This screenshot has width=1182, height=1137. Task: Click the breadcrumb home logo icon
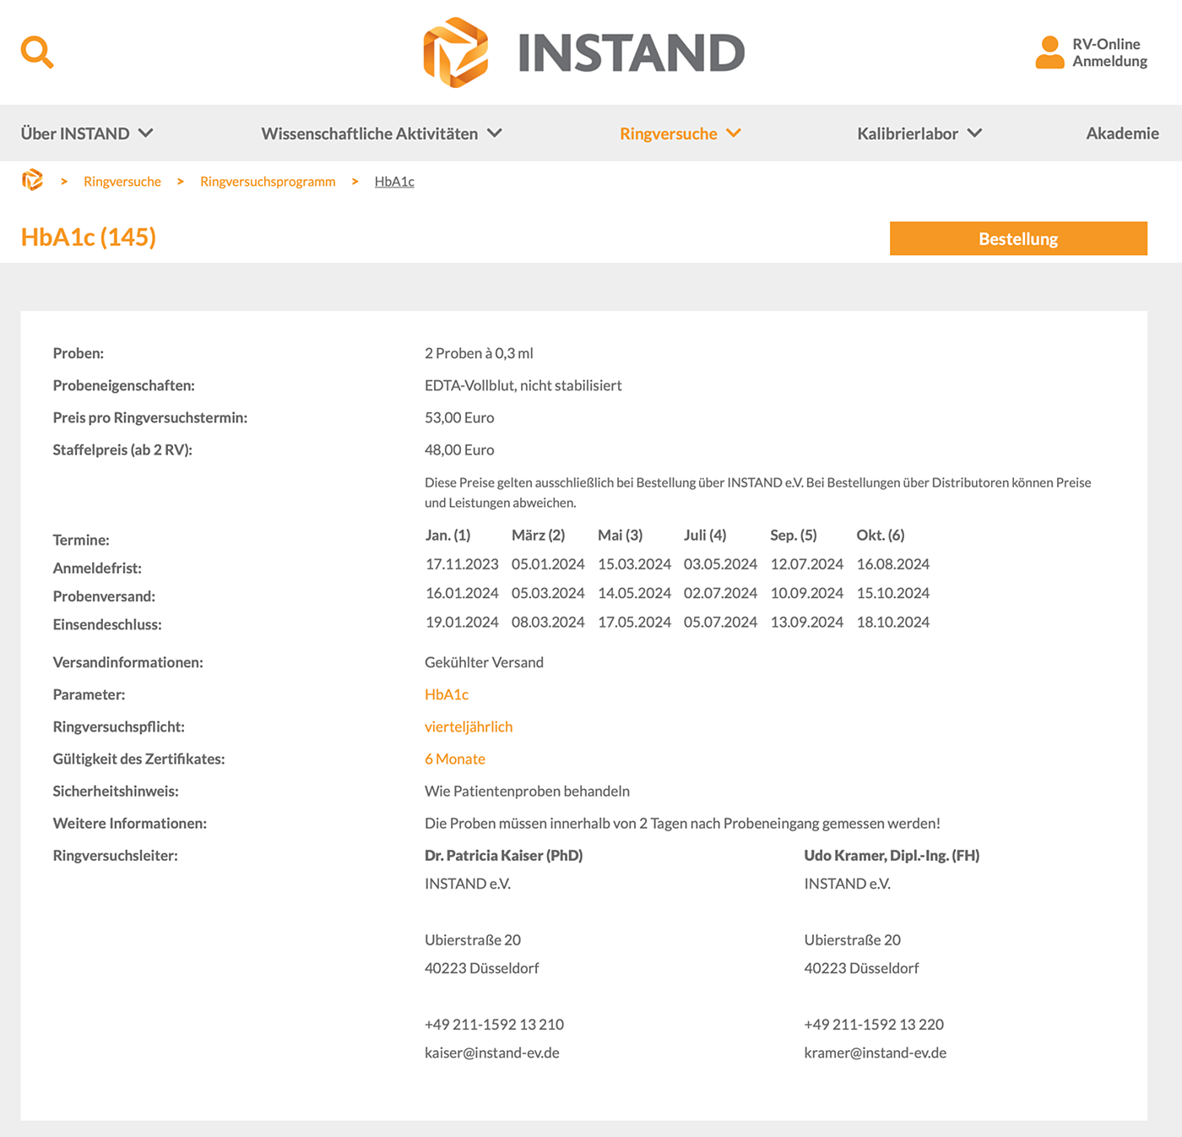32,180
